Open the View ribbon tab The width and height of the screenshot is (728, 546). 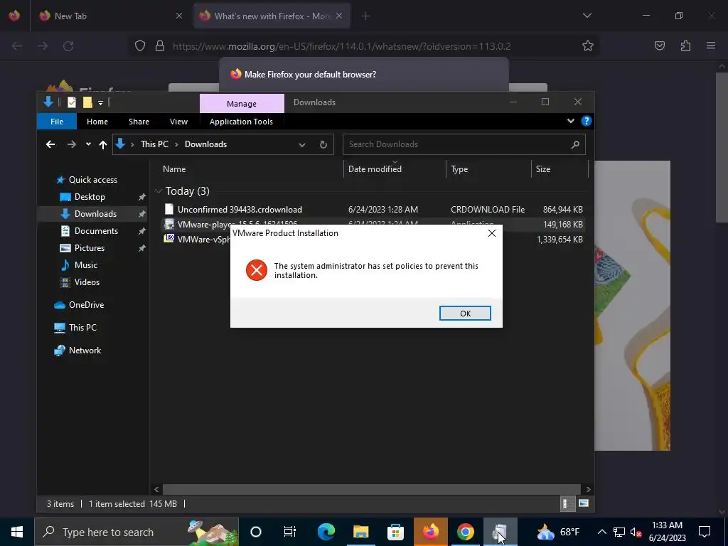178,122
